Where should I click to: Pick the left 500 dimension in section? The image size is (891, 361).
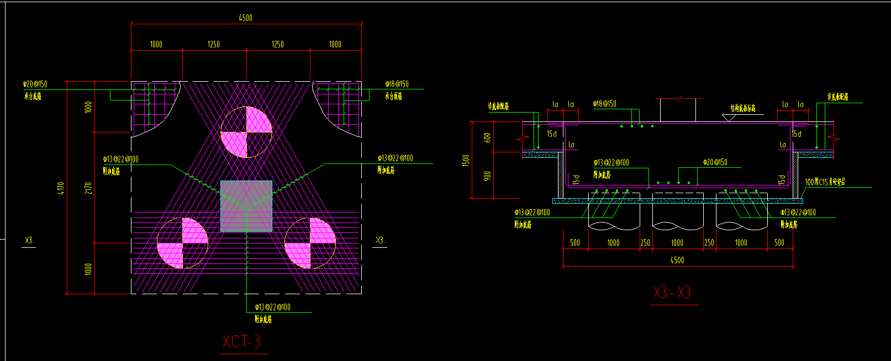pyautogui.click(x=575, y=242)
